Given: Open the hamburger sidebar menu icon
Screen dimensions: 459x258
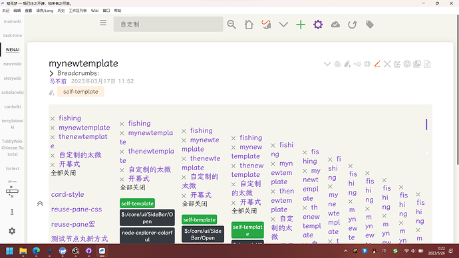Looking at the screenshot, I should click(x=103, y=23).
